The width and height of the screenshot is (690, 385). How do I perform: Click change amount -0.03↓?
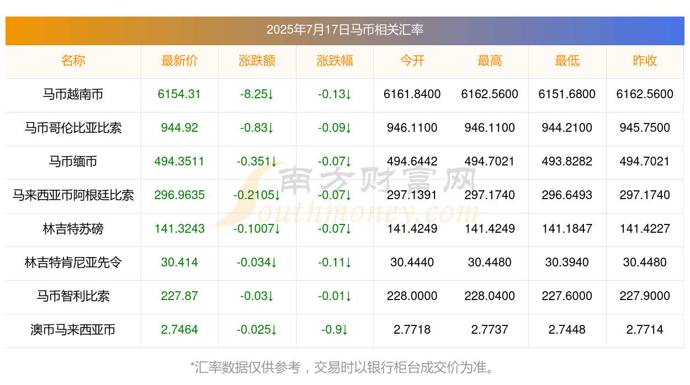257,296
